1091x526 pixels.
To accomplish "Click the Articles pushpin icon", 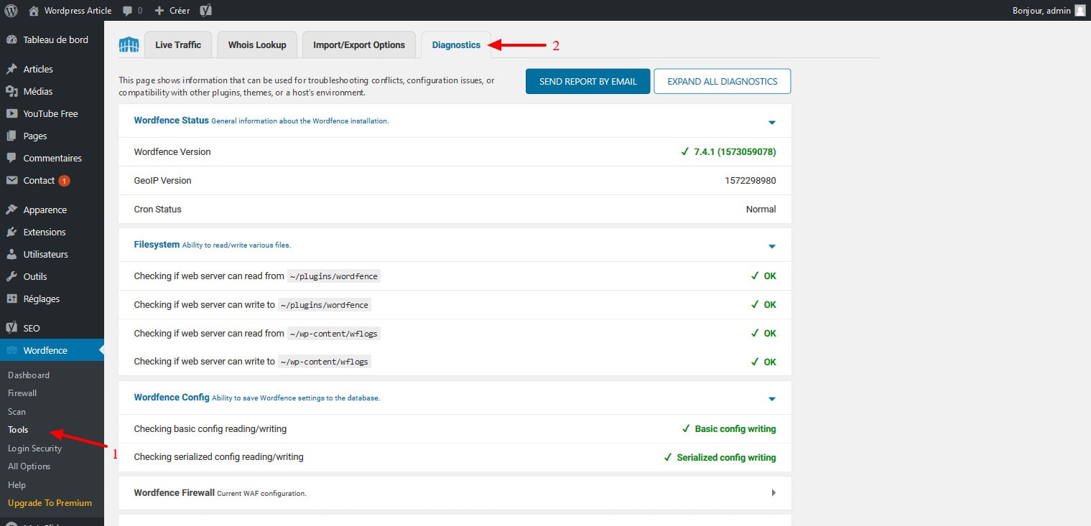I will click(x=11, y=70).
